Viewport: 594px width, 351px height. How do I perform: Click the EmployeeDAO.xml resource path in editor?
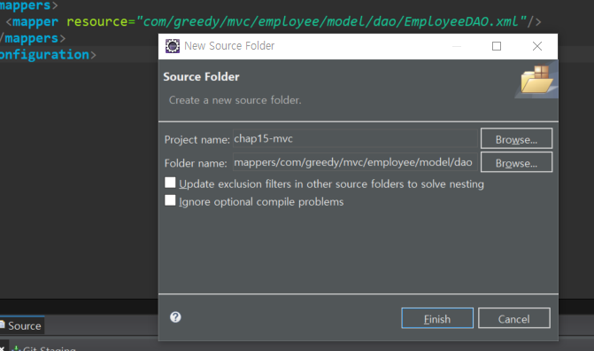[x=332, y=21]
